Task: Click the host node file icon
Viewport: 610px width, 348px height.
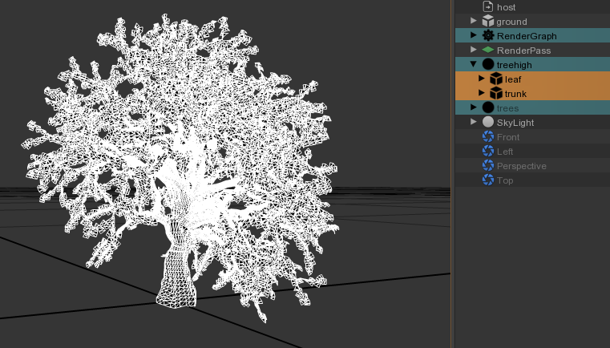Action: point(487,7)
